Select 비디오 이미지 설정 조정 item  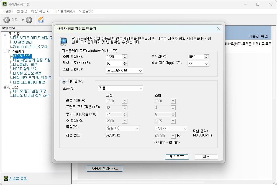(31, 95)
